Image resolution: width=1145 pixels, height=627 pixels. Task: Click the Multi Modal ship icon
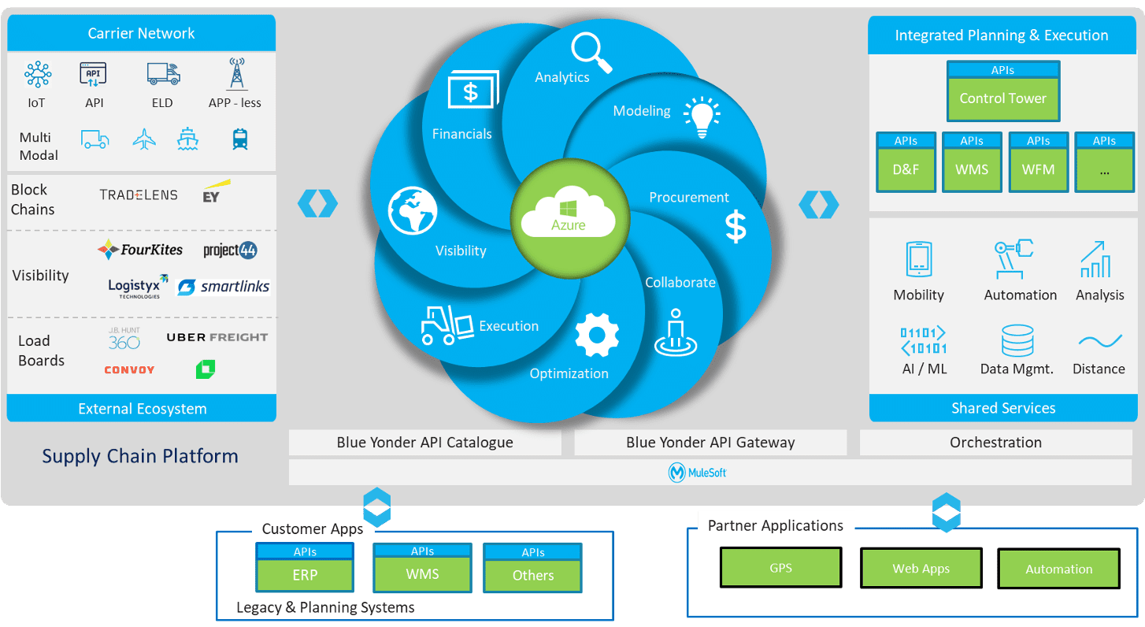(x=188, y=139)
